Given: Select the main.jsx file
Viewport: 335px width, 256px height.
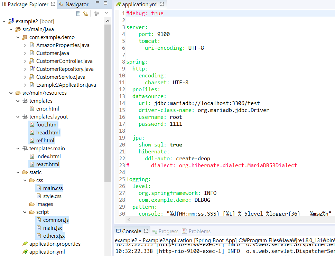Looking at the screenshot, I should click(52, 228).
